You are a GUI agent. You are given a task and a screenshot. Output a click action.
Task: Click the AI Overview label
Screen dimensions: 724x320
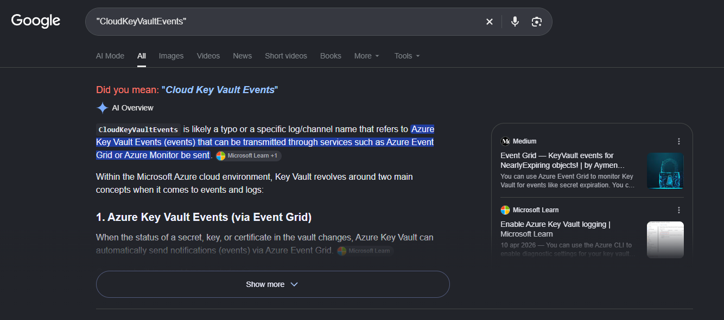132,108
